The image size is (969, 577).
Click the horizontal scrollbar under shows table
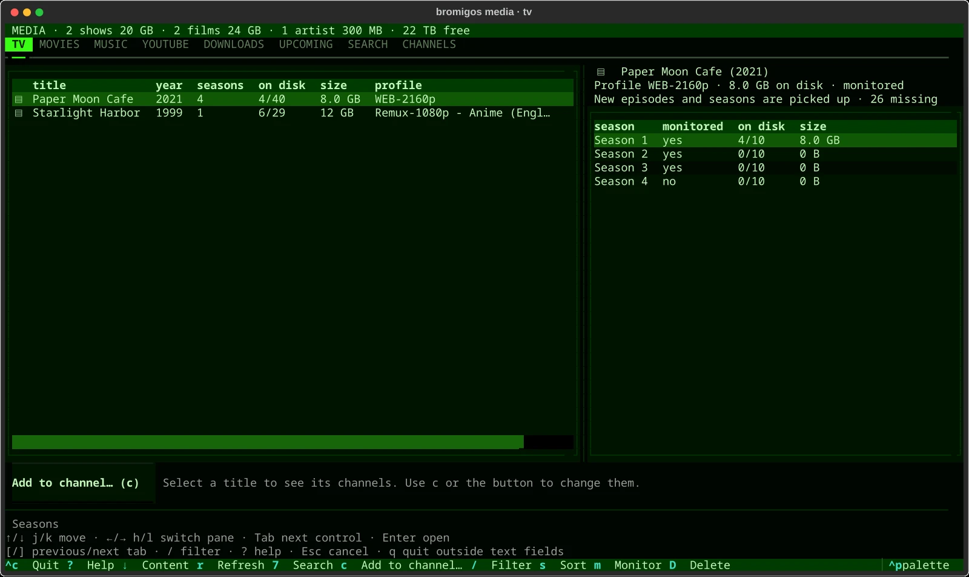click(293, 442)
